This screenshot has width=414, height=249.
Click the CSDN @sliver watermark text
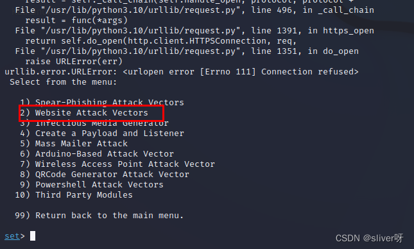[x=369, y=238]
